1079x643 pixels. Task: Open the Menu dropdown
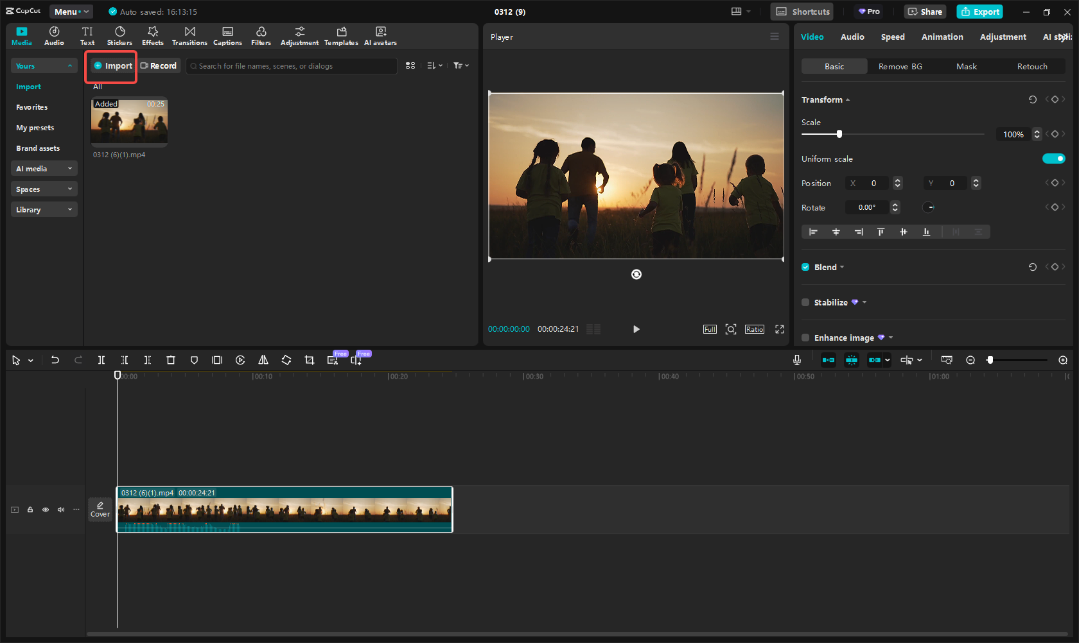71,12
